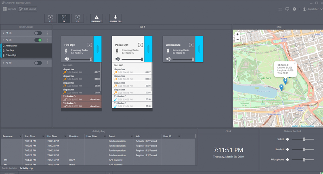
Task: Open User ID column filter dropdown
Action: (x=179, y=136)
